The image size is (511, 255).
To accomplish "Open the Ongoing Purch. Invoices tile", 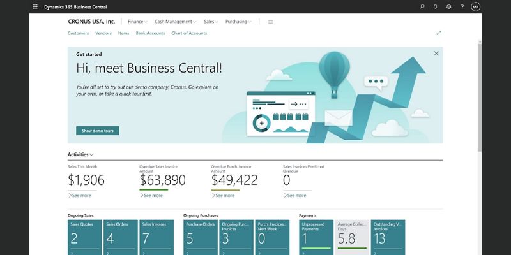I will (236, 237).
